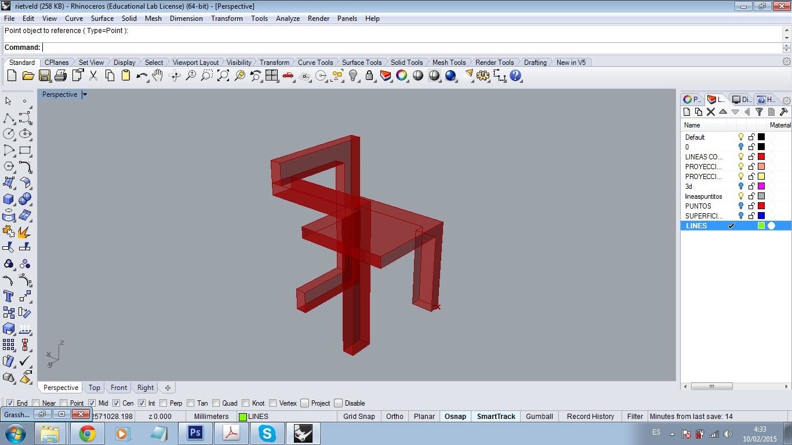Toggle visibility bulb of 3d layer
Image resolution: width=792 pixels, height=445 pixels.
click(741, 186)
